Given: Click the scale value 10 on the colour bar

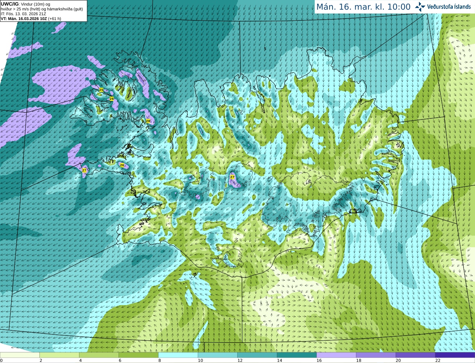Looking at the screenshot, I should pyautogui.click(x=200, y=360).
